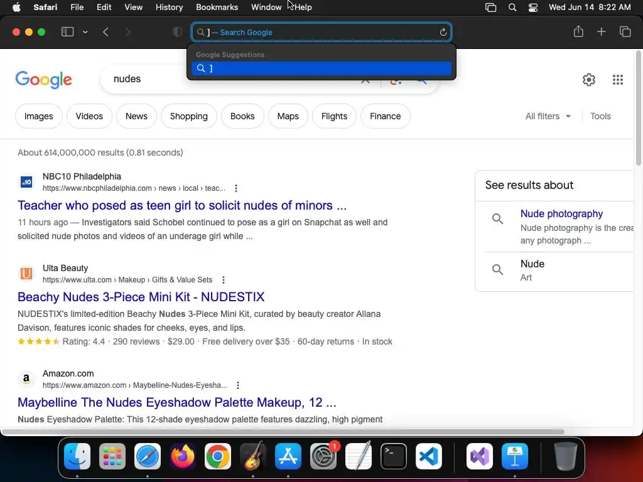Open the Google logo homepage link
This screenshot has width=643, height=482.
(43, 80)
